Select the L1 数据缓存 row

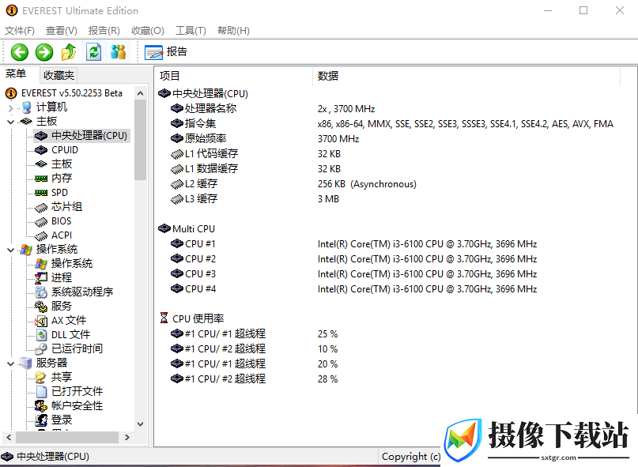point(394,169)
